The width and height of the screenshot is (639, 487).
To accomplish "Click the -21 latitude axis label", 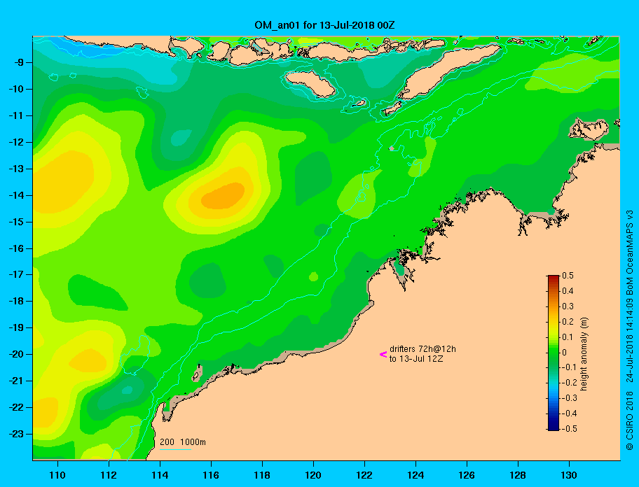I will click(16, 381).
